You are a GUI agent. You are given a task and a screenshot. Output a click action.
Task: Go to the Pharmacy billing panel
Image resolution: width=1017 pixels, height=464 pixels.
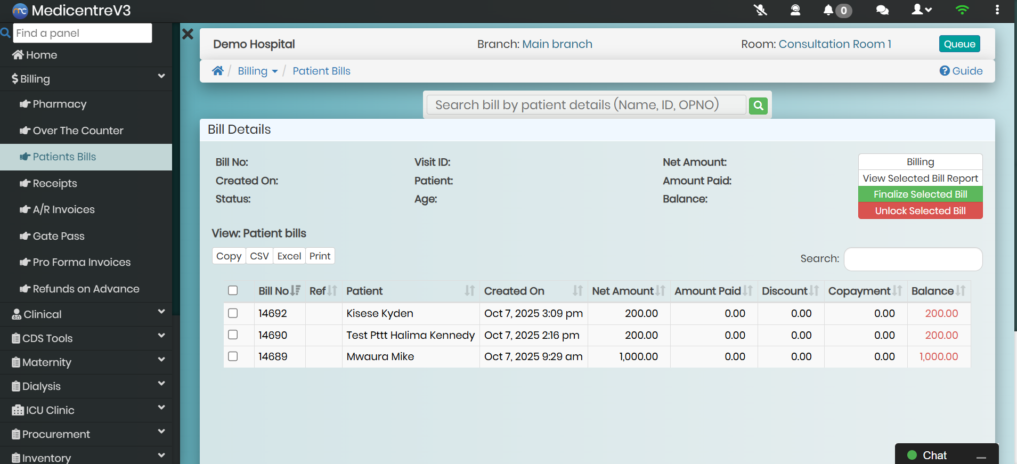pos(59,104)
